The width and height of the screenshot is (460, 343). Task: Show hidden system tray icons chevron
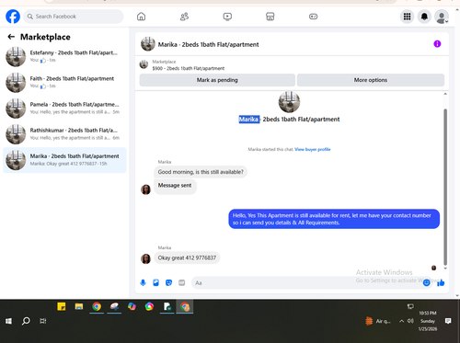click(401, 321)
